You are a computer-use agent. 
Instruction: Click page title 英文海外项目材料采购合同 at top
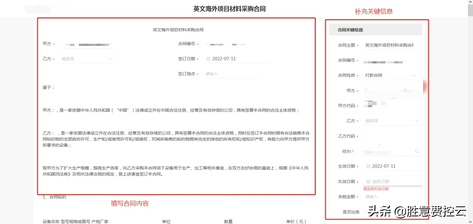[x=229, y=9]
